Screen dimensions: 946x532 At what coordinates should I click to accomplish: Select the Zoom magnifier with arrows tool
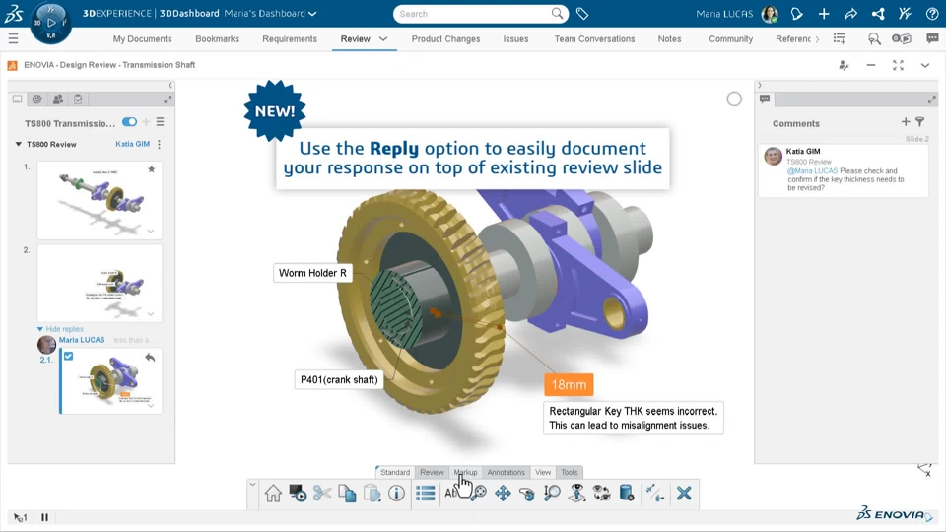552,494
